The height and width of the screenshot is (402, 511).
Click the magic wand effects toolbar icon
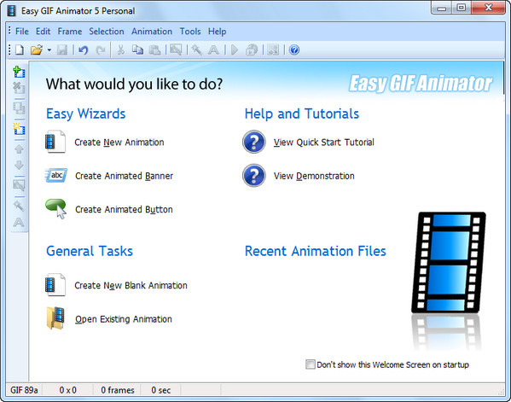(x=197, y=50)
